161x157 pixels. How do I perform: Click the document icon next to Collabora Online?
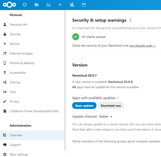click(5, 111)
